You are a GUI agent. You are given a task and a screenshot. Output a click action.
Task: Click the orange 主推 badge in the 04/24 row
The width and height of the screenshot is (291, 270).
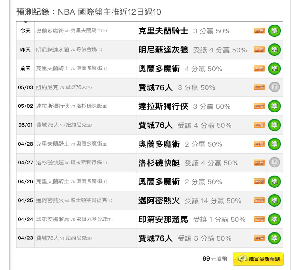coord(259,219)
